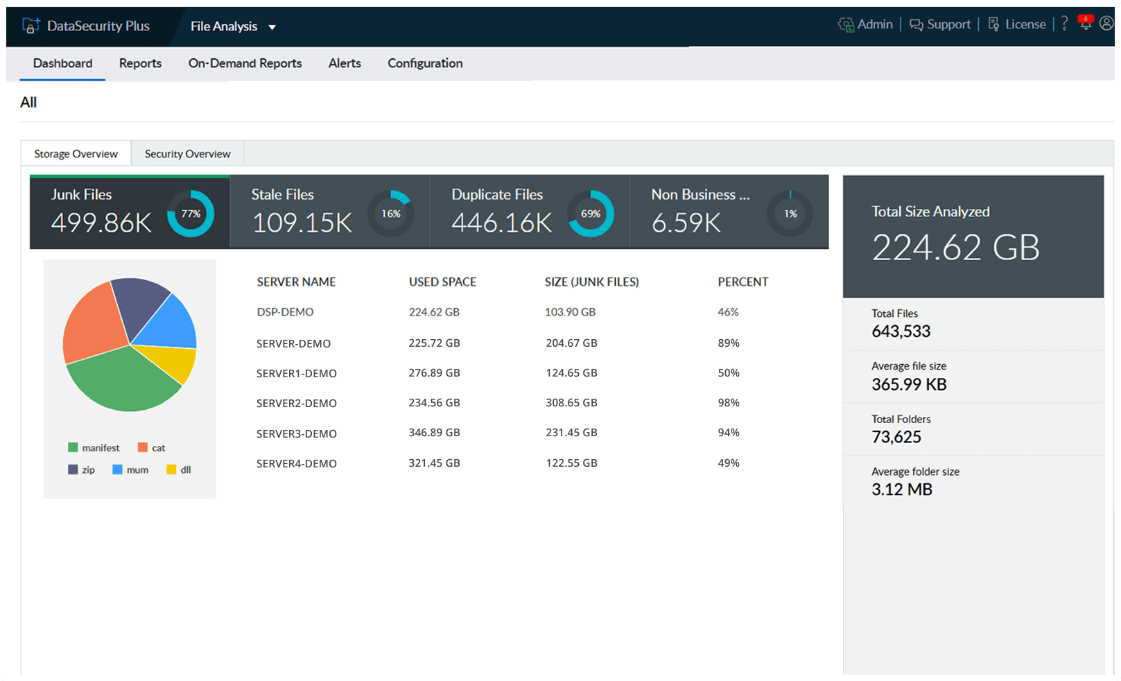Select the Stale Files summary card
Image resolution: width=1121 pixels, height=681 pixels.
click(x=329, y=212)
